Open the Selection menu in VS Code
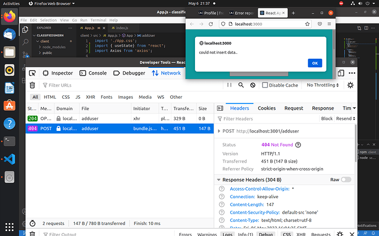The width and height of the screenshot is (379, 236). click(48, 20)
